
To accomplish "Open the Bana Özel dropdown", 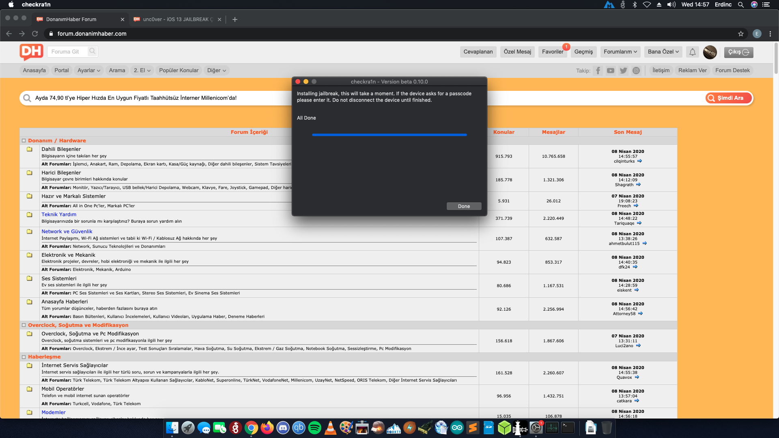I will point(663,52).
